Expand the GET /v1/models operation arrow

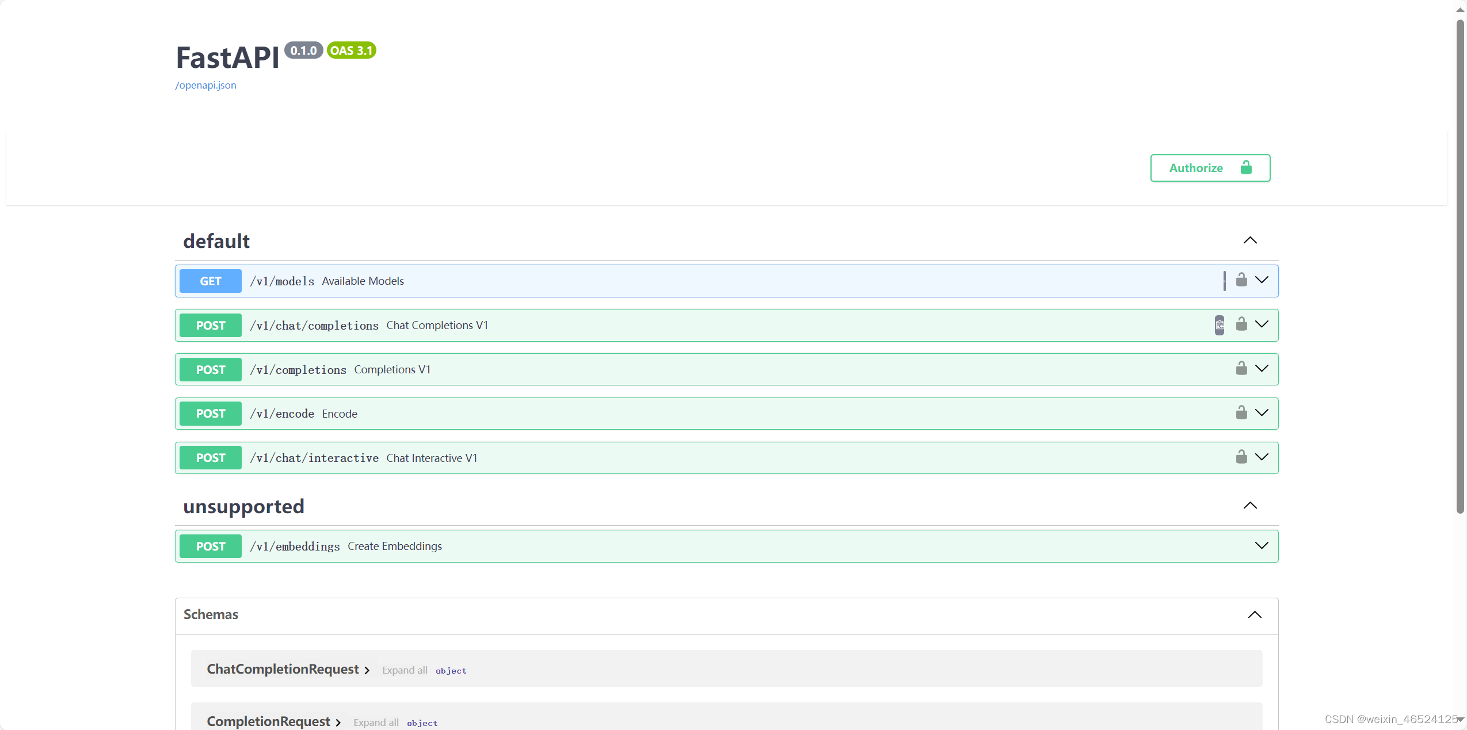click(1262, 280)
